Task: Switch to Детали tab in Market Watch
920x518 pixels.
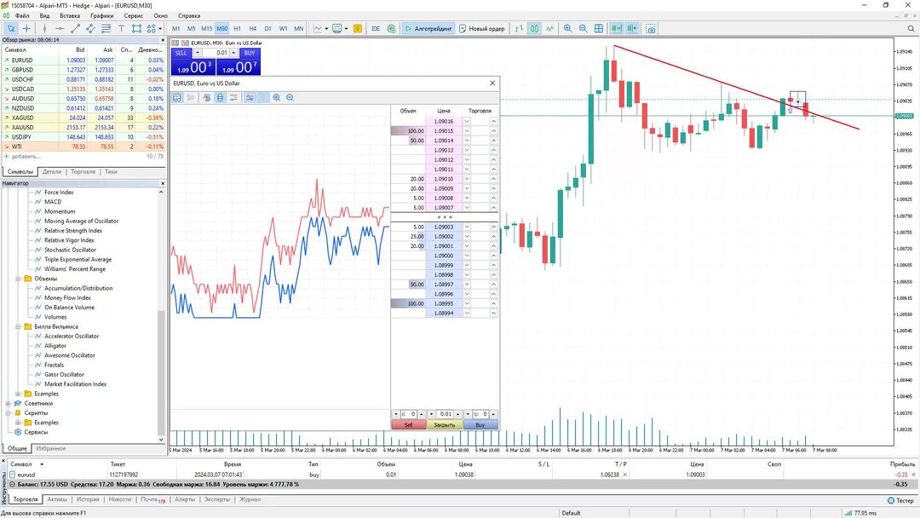Action: pos(52,172)
